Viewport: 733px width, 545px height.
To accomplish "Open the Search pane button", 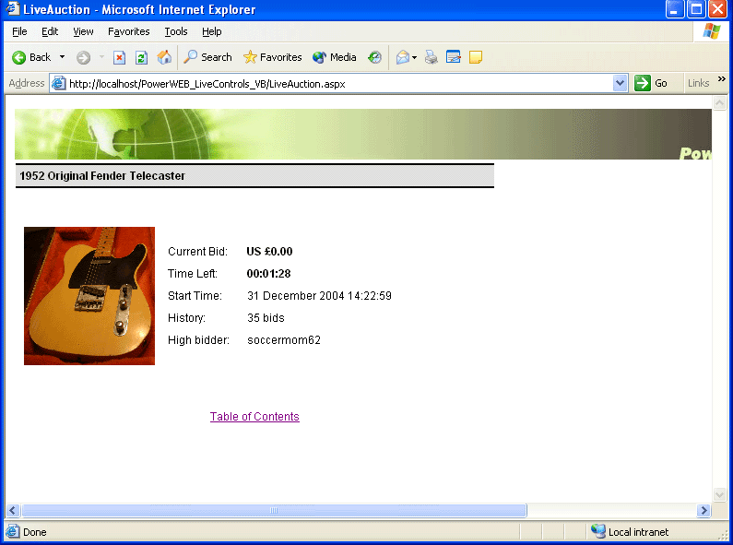I will 208,57.
